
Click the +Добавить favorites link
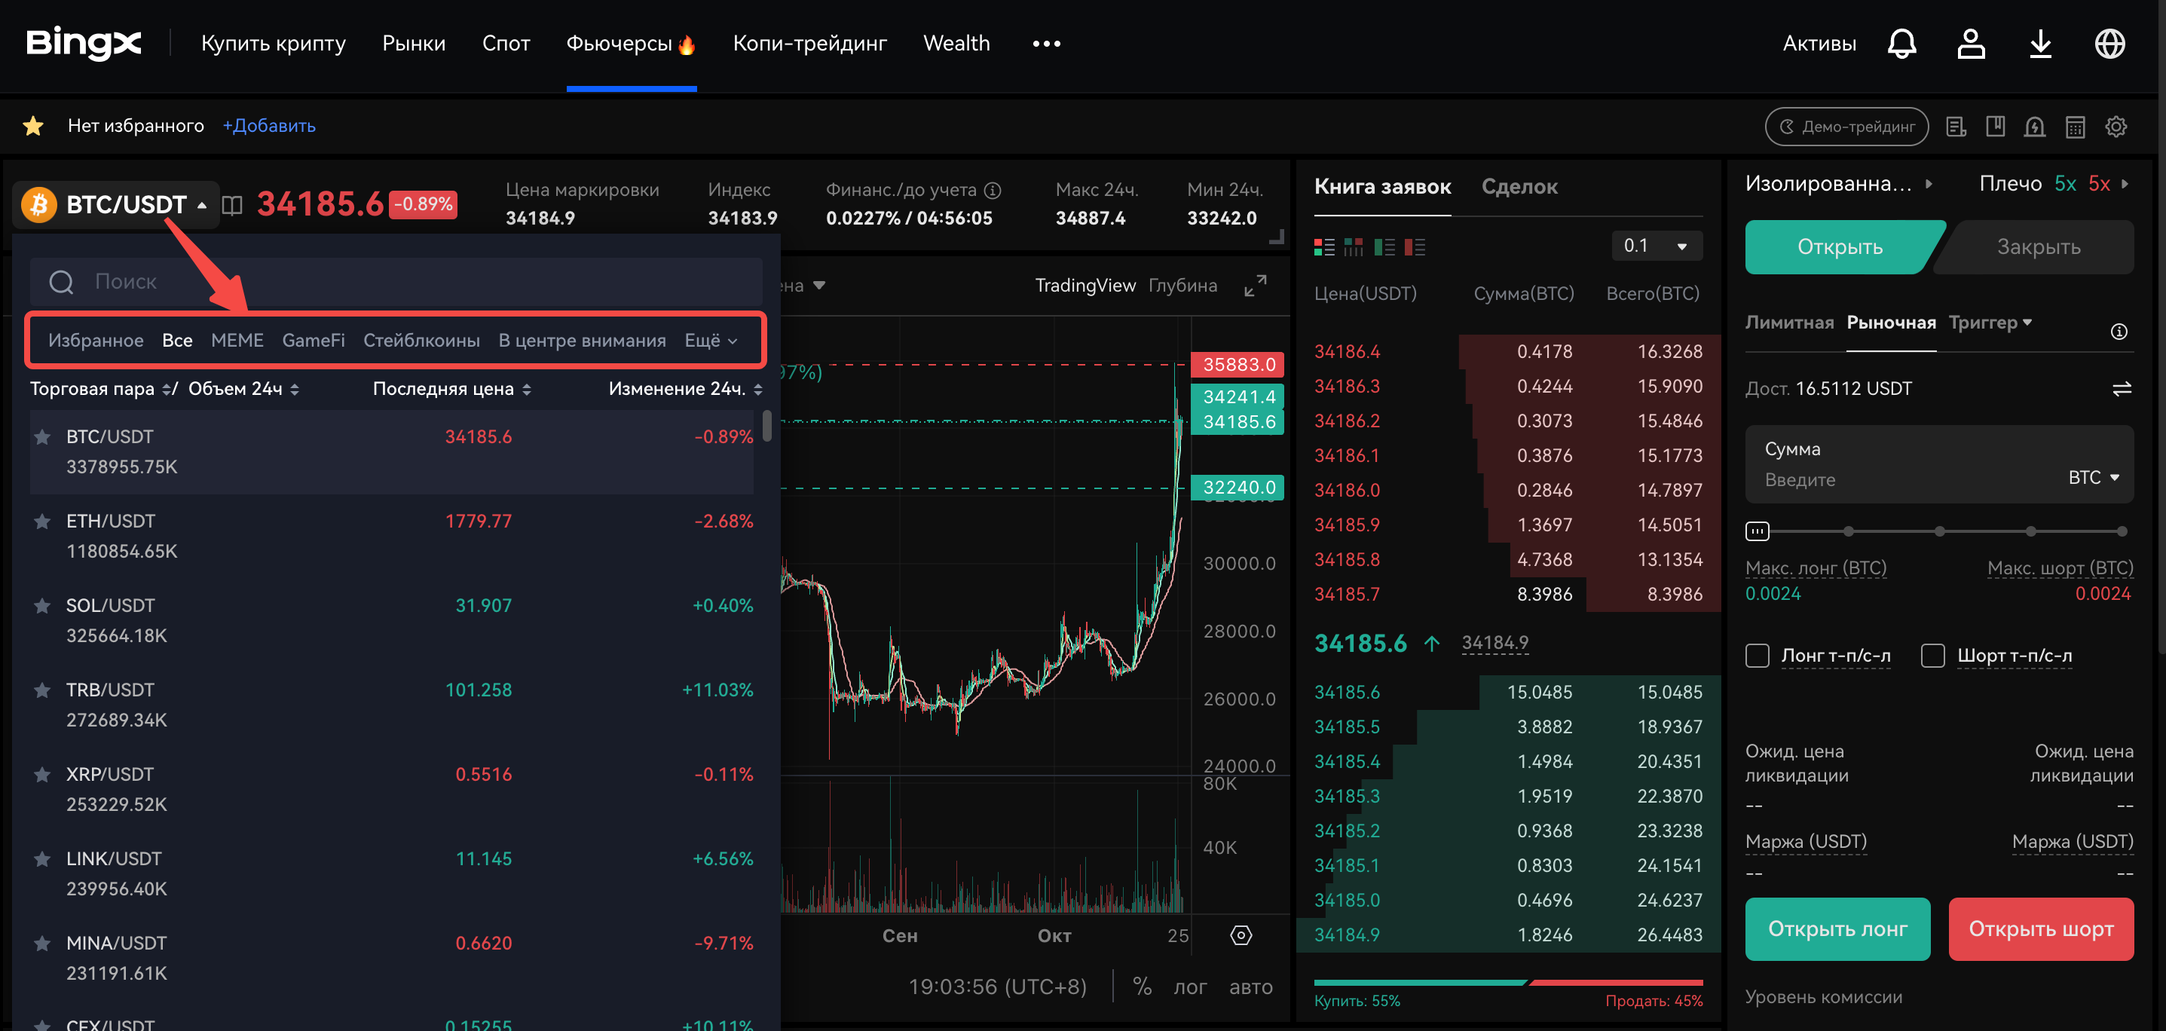click(269, 126)
